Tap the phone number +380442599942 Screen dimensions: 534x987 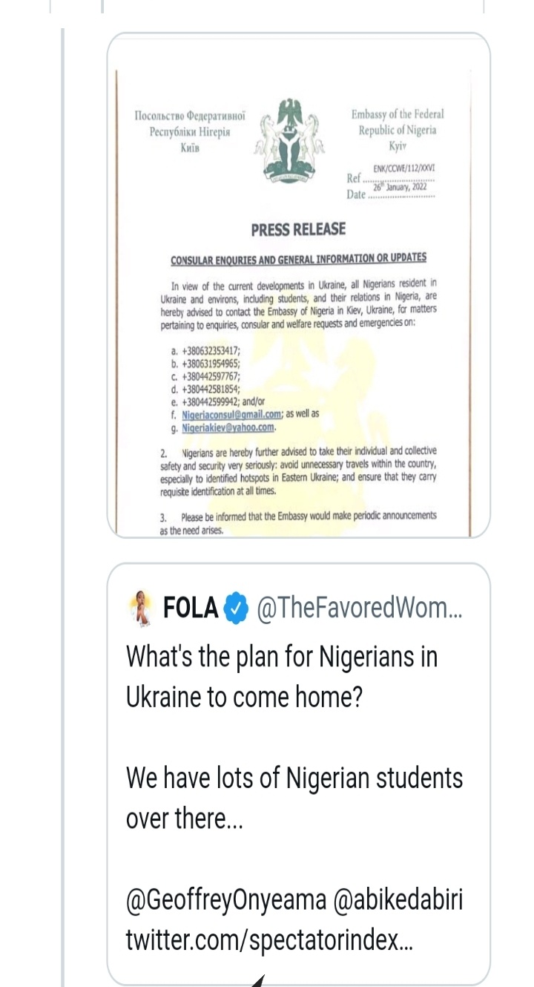211,401
